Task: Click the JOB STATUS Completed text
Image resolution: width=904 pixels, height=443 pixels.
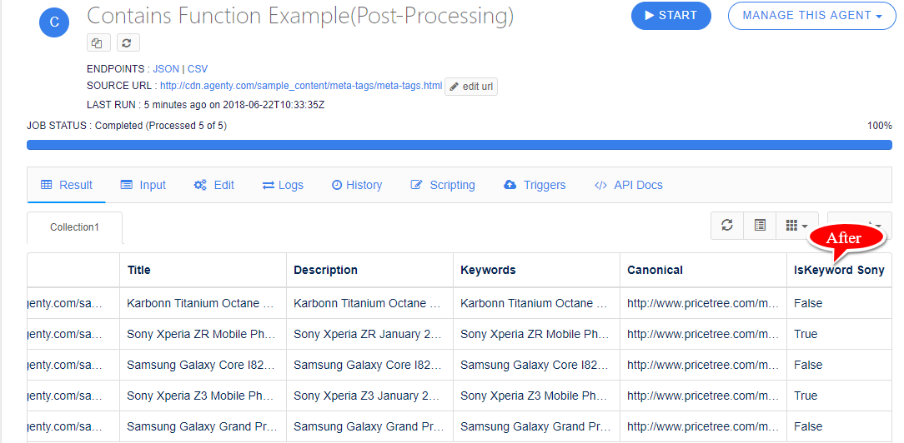Action: pos(126,126)
